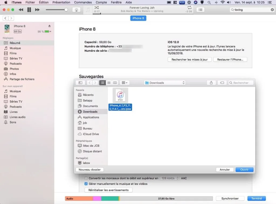Select Setapp folder in sidebar

[x=91, y=101]
